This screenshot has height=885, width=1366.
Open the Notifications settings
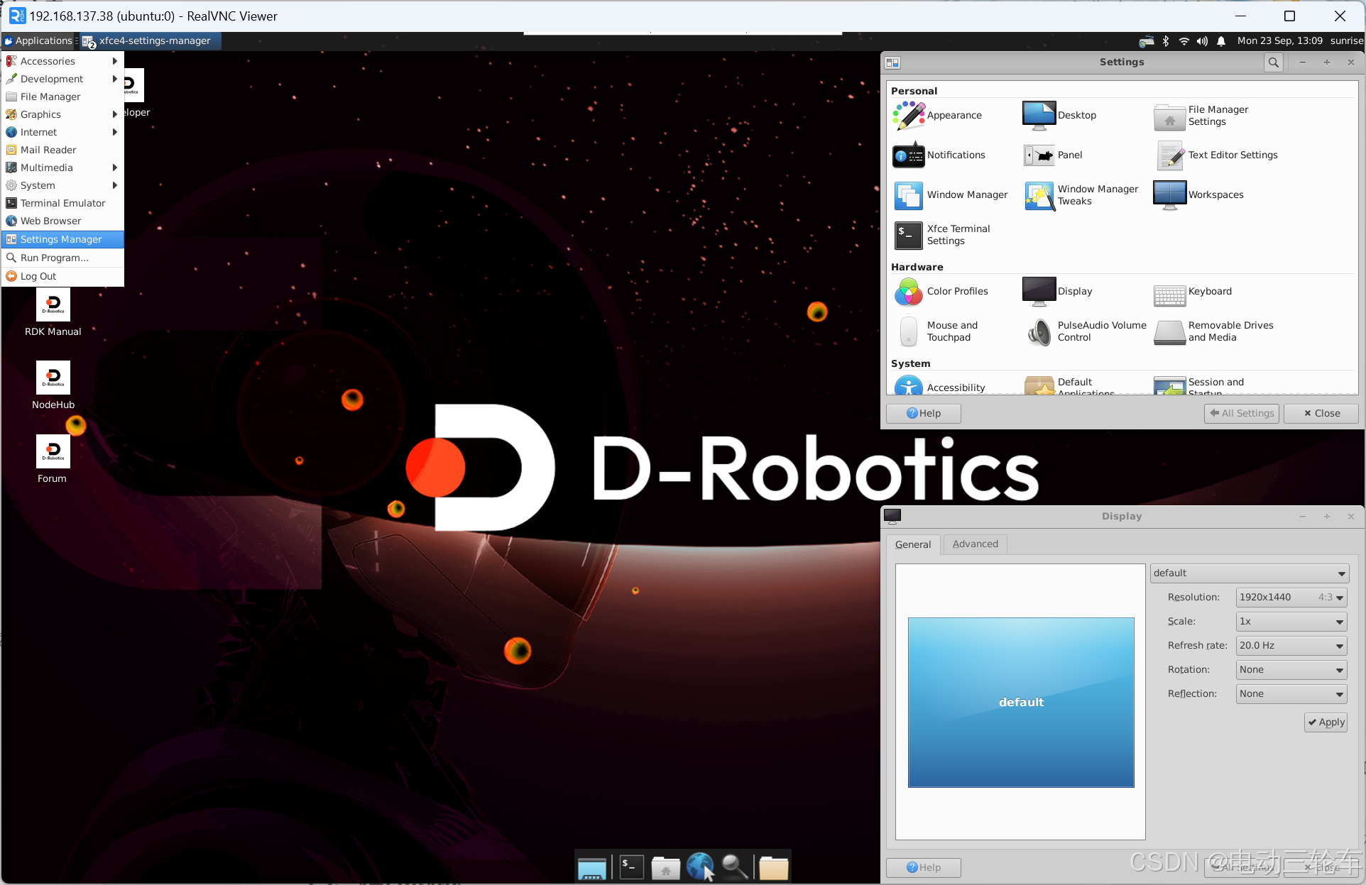click(909, 155)
